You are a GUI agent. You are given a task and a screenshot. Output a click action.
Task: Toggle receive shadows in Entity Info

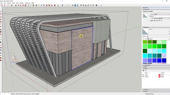[159, 21]
